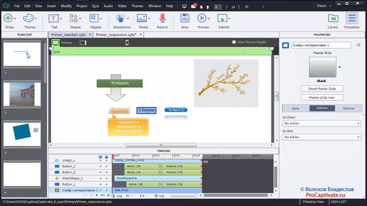Open the Quiz menu

coord(95,6)
